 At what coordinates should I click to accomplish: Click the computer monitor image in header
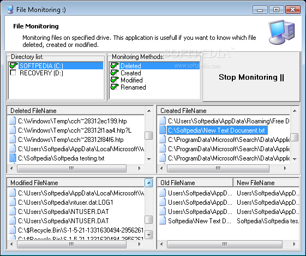click(281, 32)
